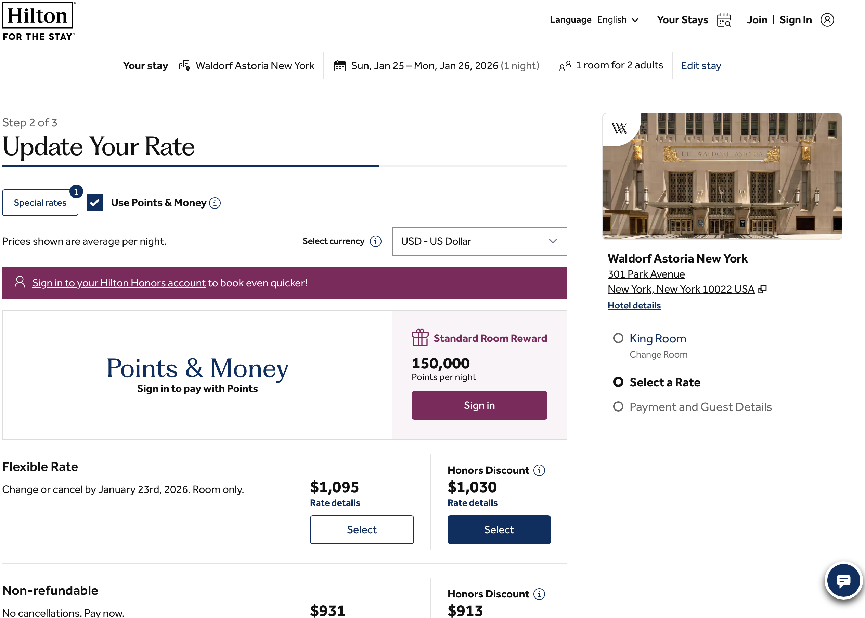865x618 pixels.
Task: Click New York, New York 10022 USA link
Action: [x=681, y=289]
